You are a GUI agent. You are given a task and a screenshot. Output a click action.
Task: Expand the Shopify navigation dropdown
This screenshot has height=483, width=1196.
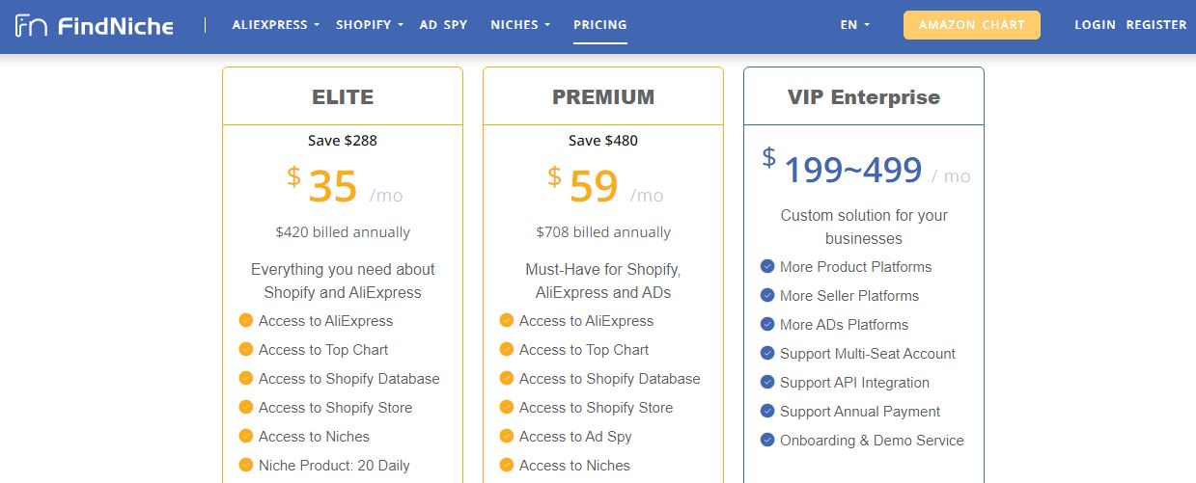[370, 25]
